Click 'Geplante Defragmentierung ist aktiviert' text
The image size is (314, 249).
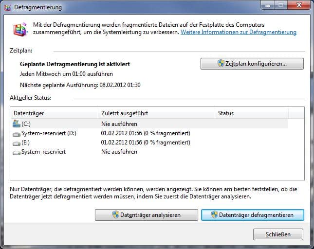[75, 64]
